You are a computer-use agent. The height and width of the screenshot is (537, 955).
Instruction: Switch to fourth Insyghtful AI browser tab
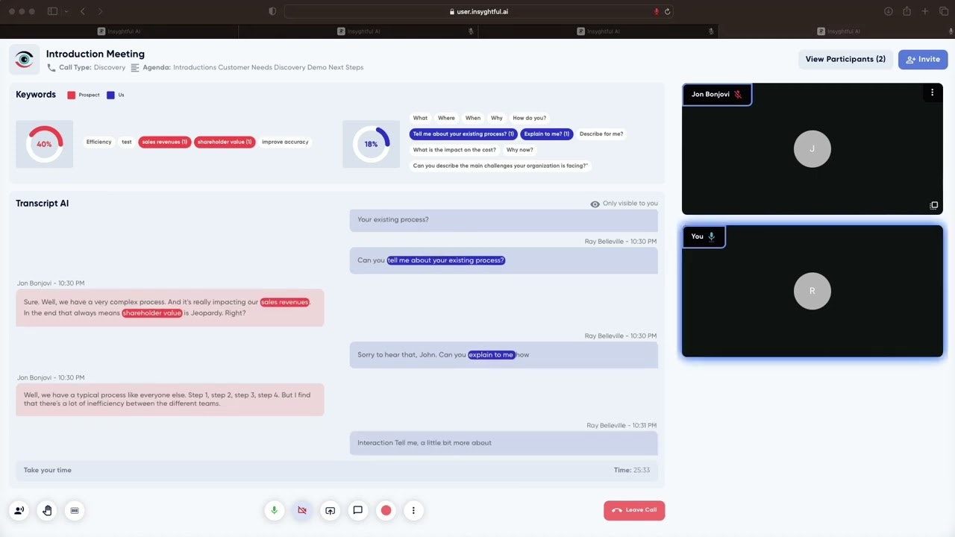pos(837,31)
